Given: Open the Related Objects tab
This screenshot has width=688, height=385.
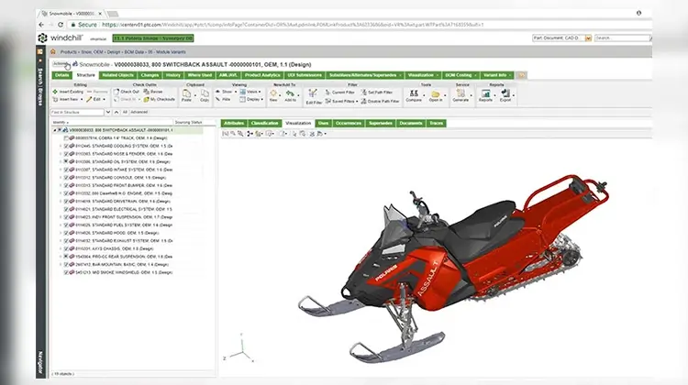Looking at the screenshot, I should [x=117, y=75].
